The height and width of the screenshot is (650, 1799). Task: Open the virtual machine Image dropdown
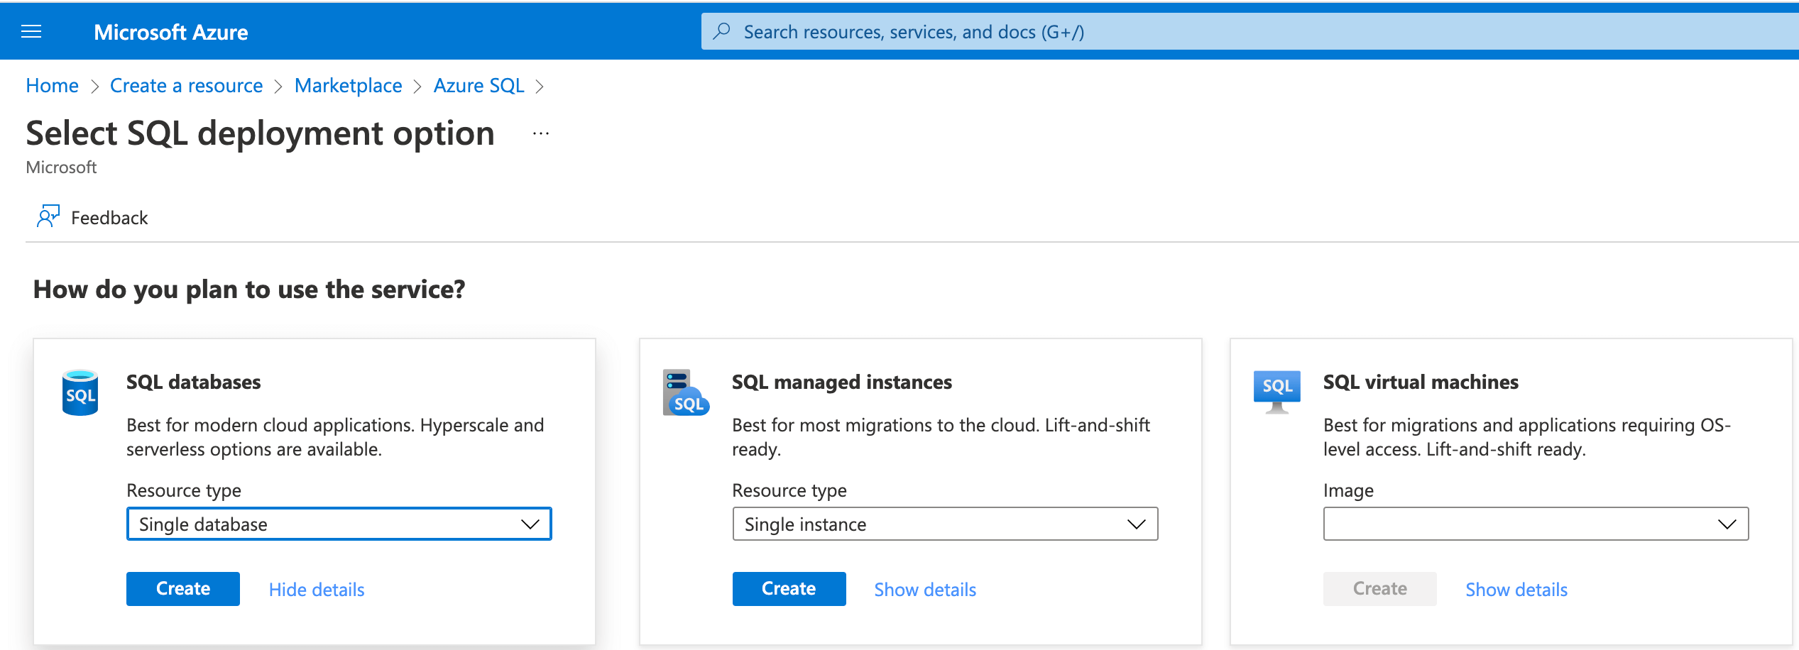pos(1535,524)
